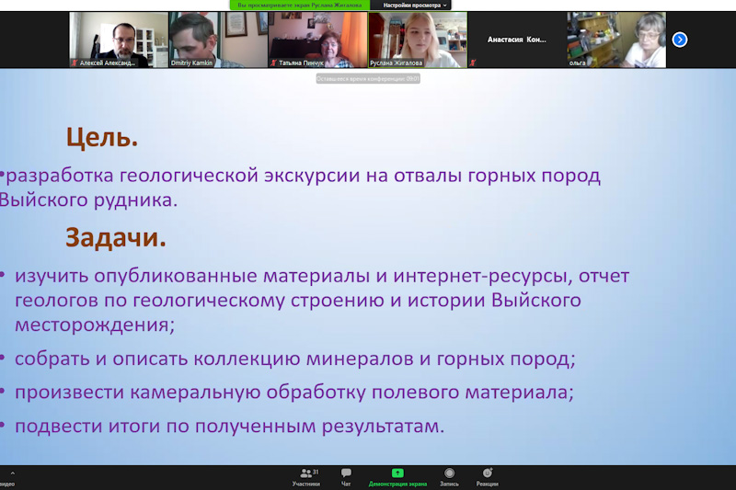This screenshot has height=490, width=736.
Task: Select Ольга's video thumbnail
Action: (615, 39)
